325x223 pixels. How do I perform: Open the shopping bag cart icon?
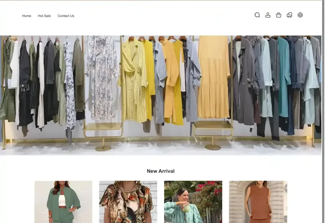[x=279, y=15]
